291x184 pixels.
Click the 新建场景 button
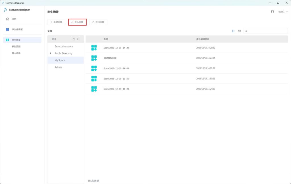coord(56,22)
